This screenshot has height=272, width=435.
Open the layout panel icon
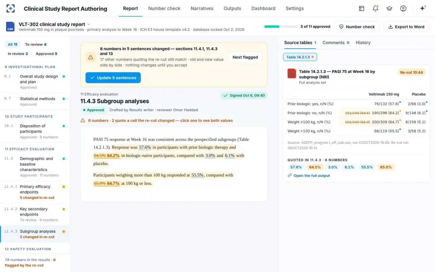coord(362,8)
